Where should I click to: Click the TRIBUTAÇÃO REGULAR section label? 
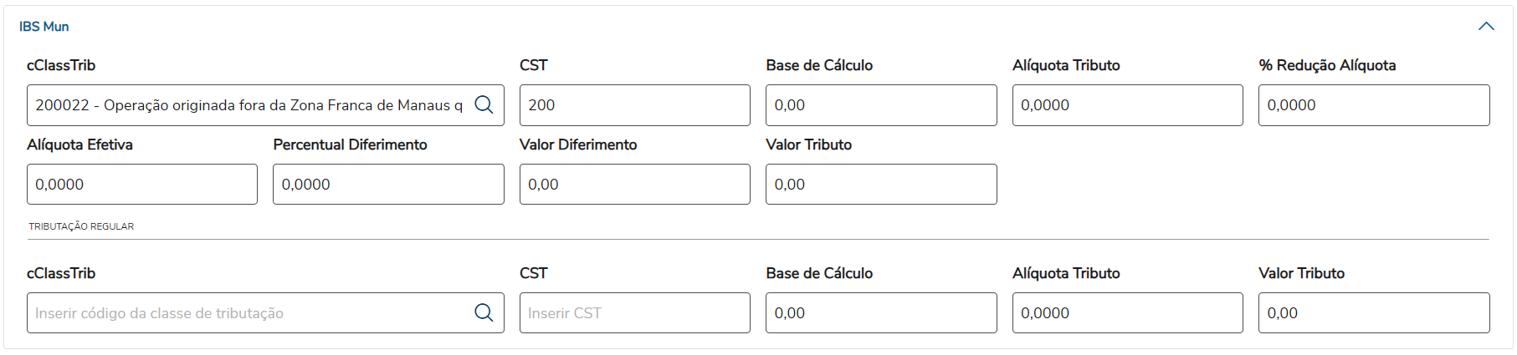coord(81,226)
